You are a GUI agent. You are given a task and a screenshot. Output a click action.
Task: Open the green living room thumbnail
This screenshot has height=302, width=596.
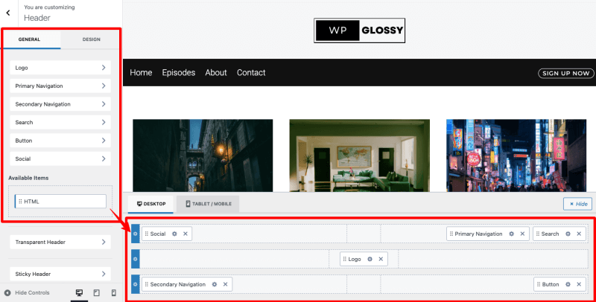[x=360, y=155]
